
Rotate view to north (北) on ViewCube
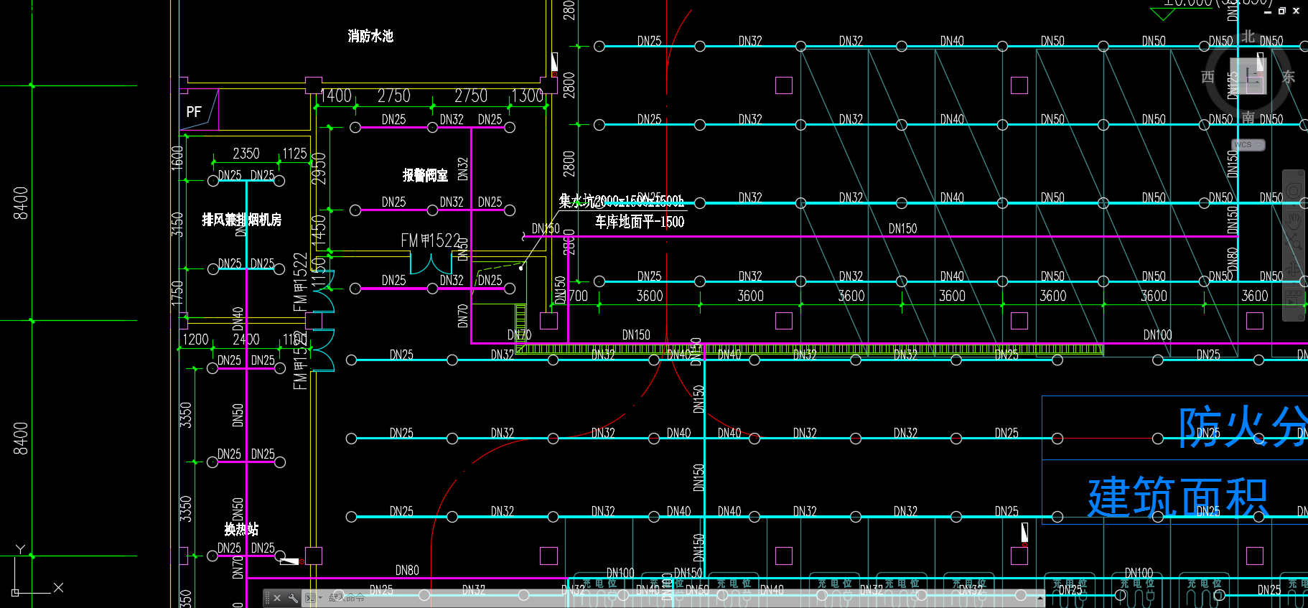(x=1248, y=37)
